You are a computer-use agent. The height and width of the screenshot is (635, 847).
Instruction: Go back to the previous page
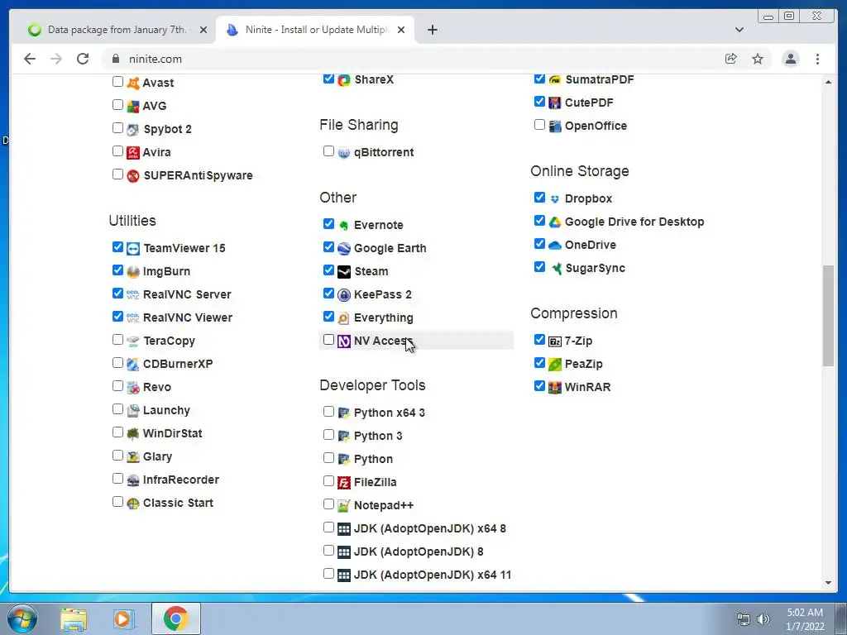click(30, 59)
